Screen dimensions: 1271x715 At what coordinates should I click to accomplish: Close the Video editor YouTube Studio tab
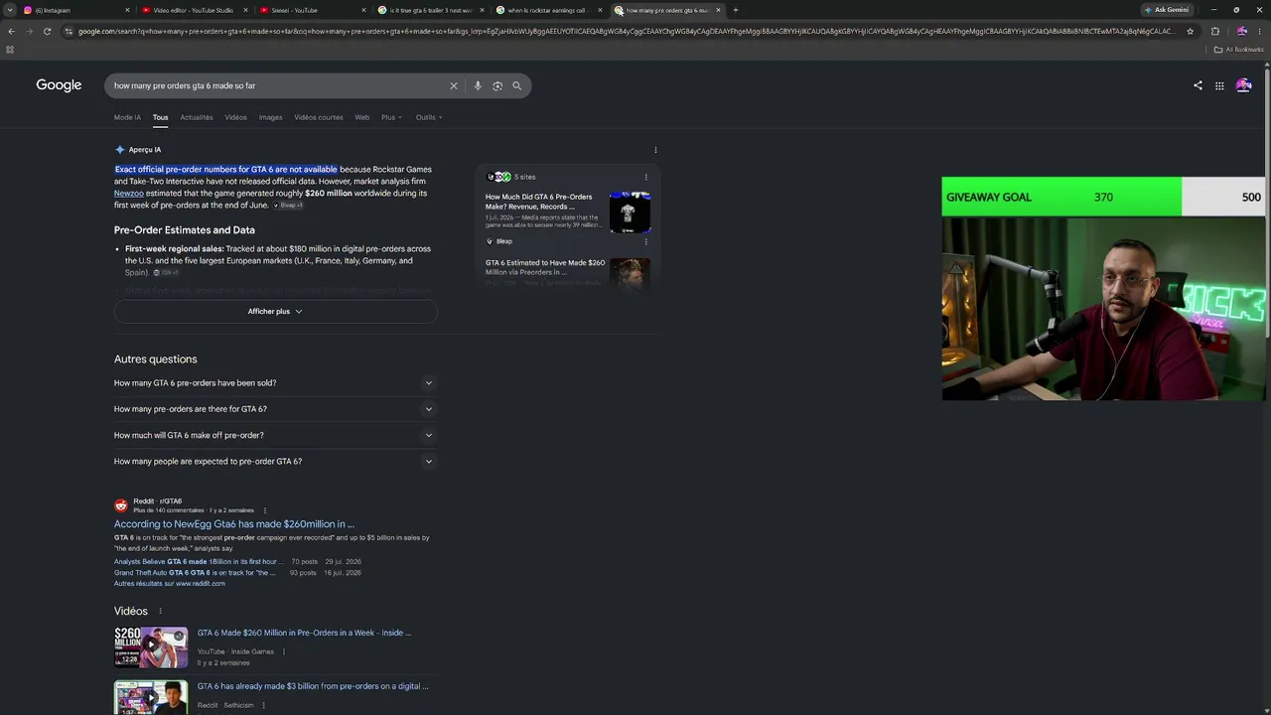pyautogui.click(x=245, y=10)
